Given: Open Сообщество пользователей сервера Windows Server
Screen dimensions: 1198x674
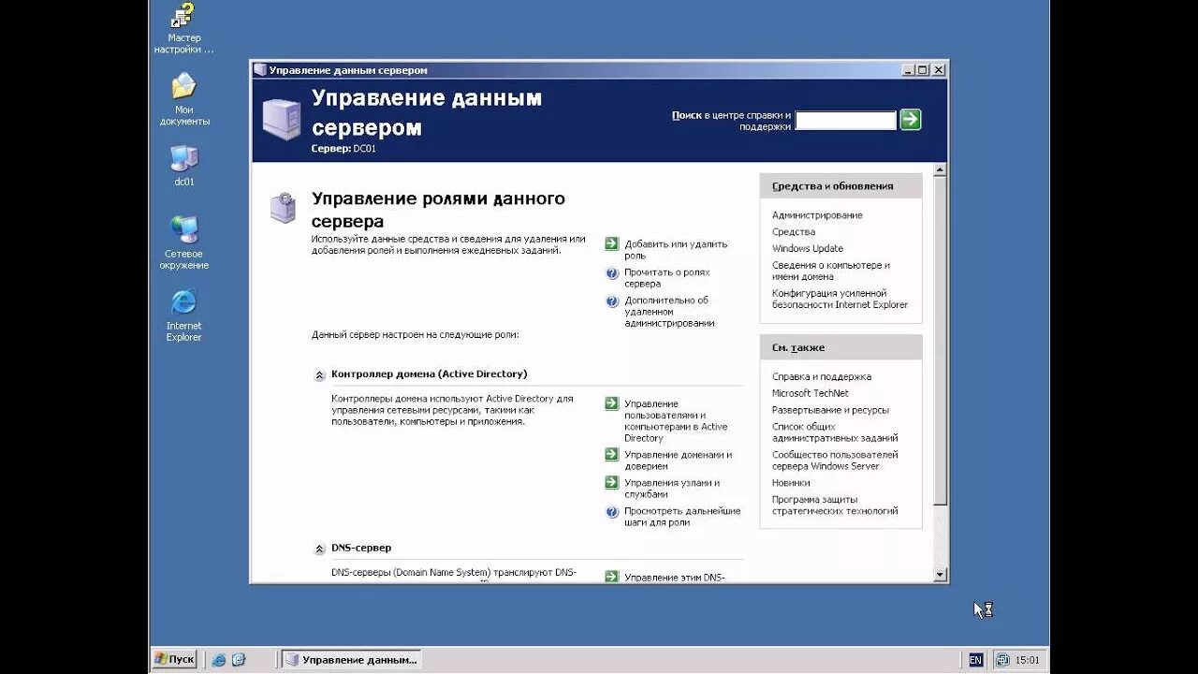Looking at the screenshot, I should [835, 461].
